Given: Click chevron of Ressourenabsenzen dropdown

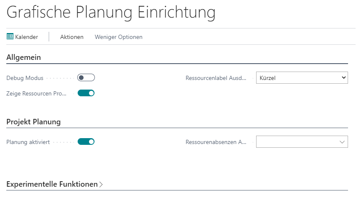Looking at the screenshot, I should [x=342, y=142].
